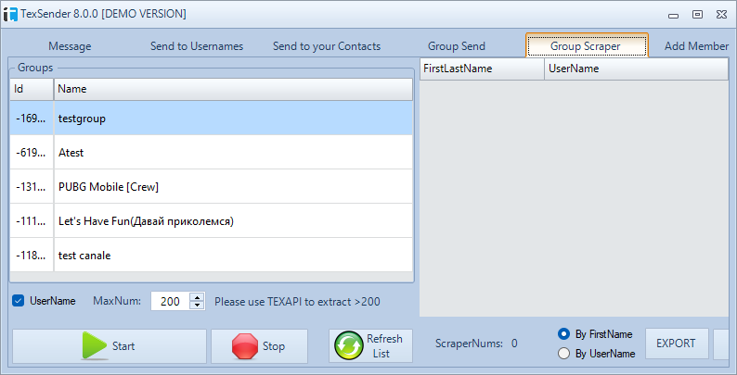Switch to Send to Usernames tab

click(x=197, y=46)
